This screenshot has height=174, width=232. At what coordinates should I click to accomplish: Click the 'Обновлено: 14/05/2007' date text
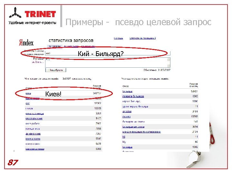click(157, 70)
